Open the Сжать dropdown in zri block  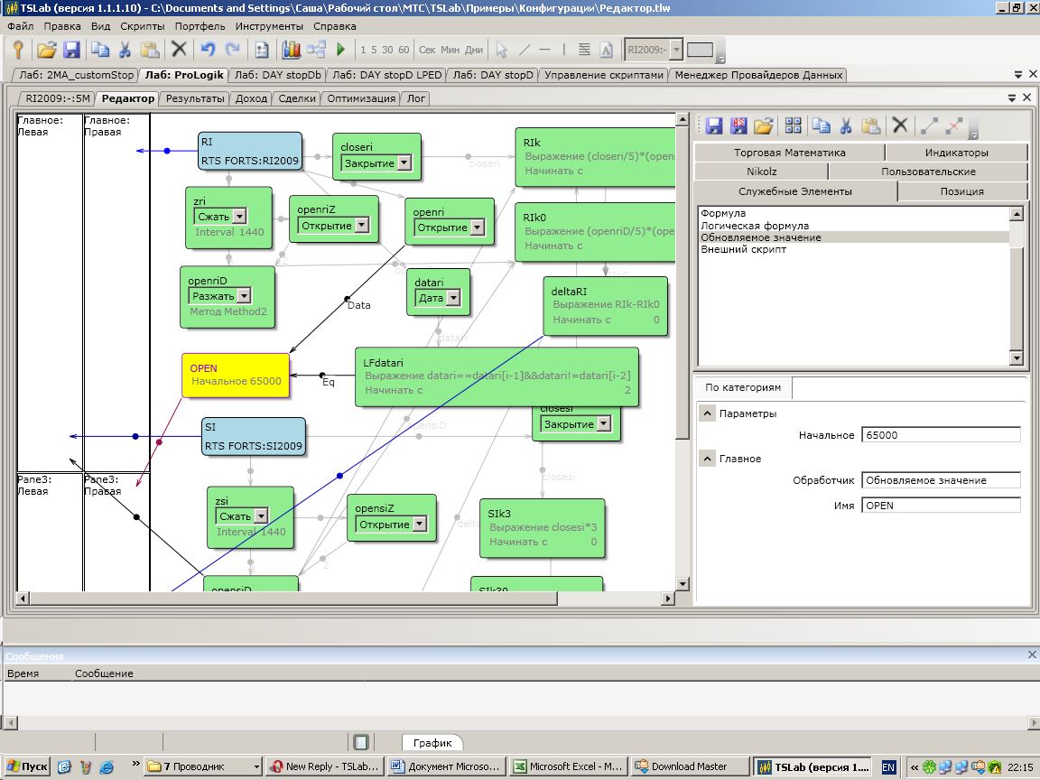click(x=239, y=217)
